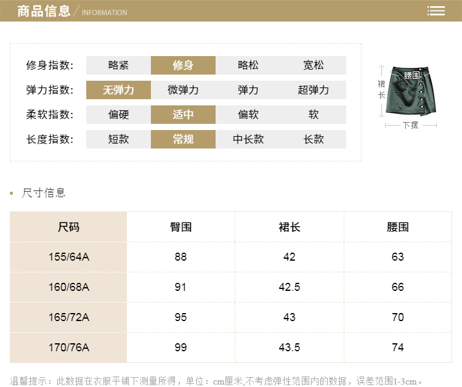Image resolution: width=462 pixels, height=387 pixels.
Task: Click the 商品信息 header title
Action: [44, 11]
